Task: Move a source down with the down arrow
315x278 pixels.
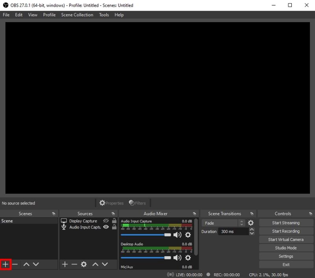Action: 104,264
